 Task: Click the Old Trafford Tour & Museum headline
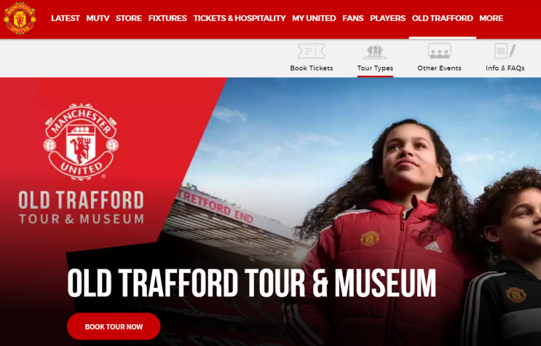click(251, 283)
